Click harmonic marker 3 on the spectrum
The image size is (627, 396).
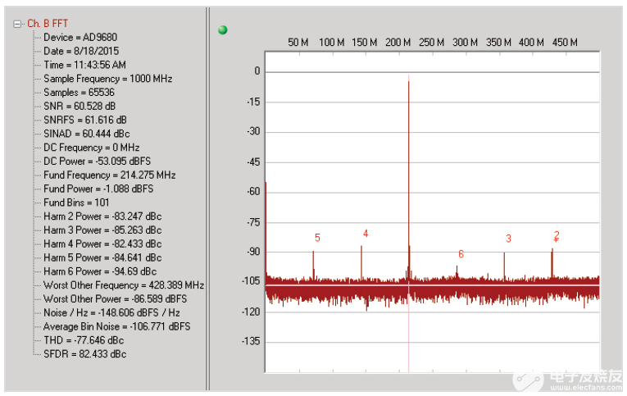coord(508,239)
